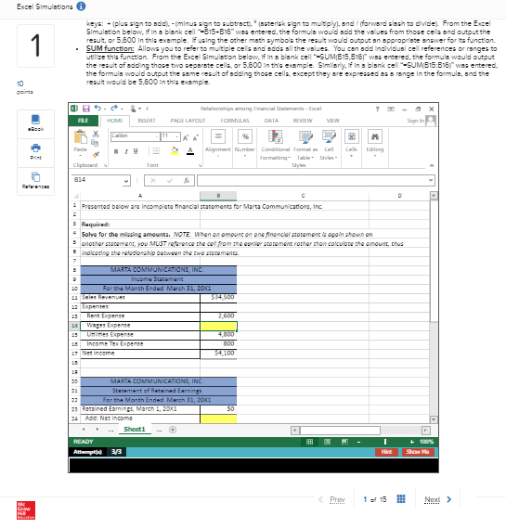The width and height of the screenshot is (506, 528).
Task: Select the Sheet1 worksheet tab
Action: (135, 430)
